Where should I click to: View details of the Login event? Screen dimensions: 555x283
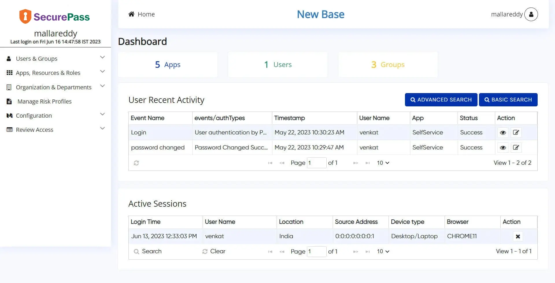(x=503, y=133)
